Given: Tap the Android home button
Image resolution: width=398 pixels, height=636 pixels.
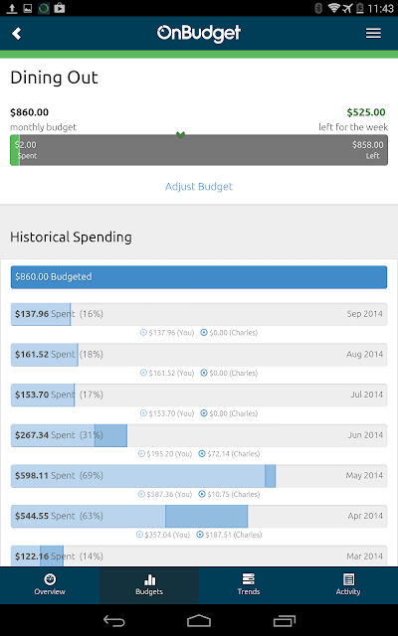Looking at the screenshot, I should (x=199, y=620).
